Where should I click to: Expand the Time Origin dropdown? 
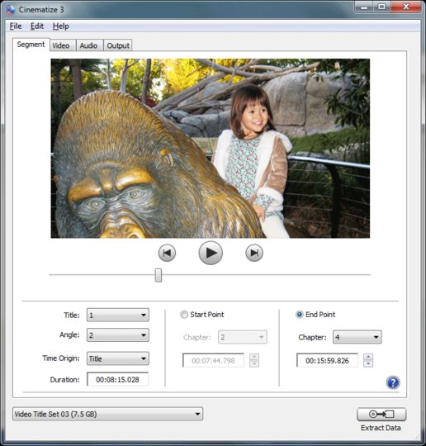(x=118, y=358)
